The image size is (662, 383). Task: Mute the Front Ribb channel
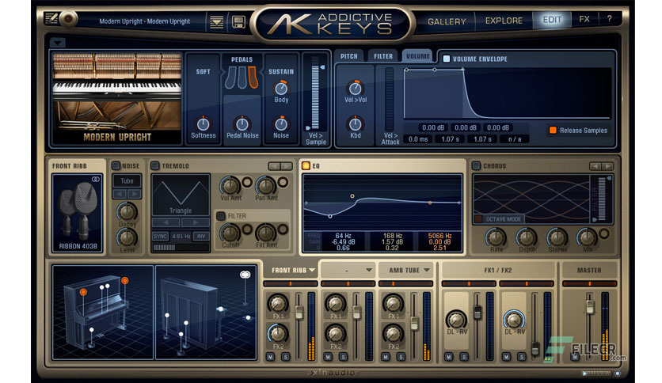270,357
